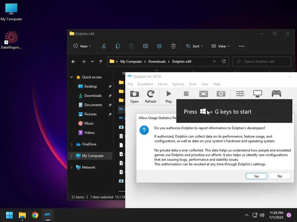
Task: Collapse the Quick access tree node
Action: pos(72,77)
